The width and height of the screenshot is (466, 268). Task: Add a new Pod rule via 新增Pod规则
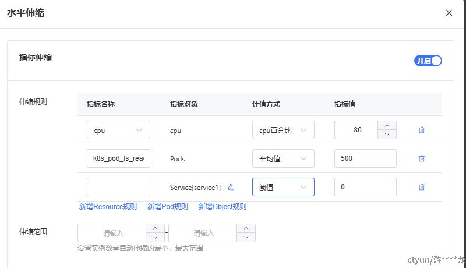pyautogui.click(x=167, y=206)
